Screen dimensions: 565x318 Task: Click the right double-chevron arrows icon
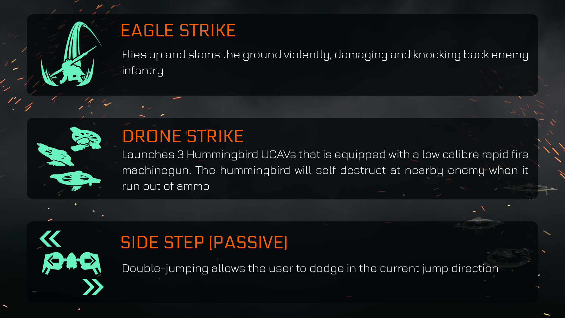coord(93,287)
